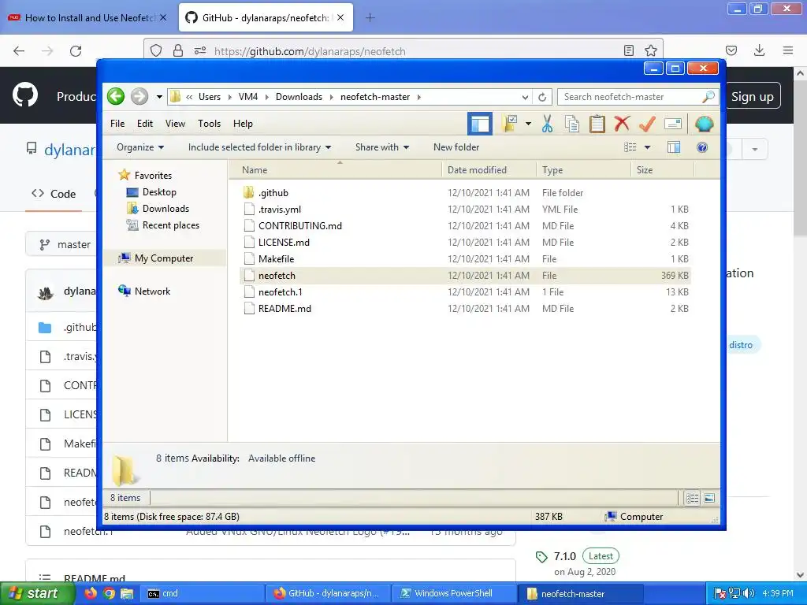The width and height of the screenshot is (807, 605).
Task: Click the Cut scissors icon
Action: coord(547,124)
